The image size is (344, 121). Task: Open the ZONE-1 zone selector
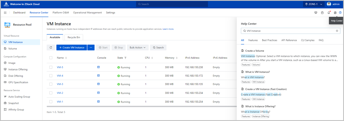pyautogui.click(x=314, y=4)
